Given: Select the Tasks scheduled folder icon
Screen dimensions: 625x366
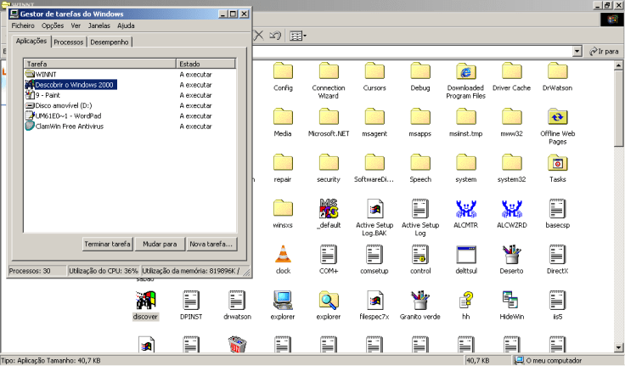Looking at the screenshot, I should pos(557,163).
